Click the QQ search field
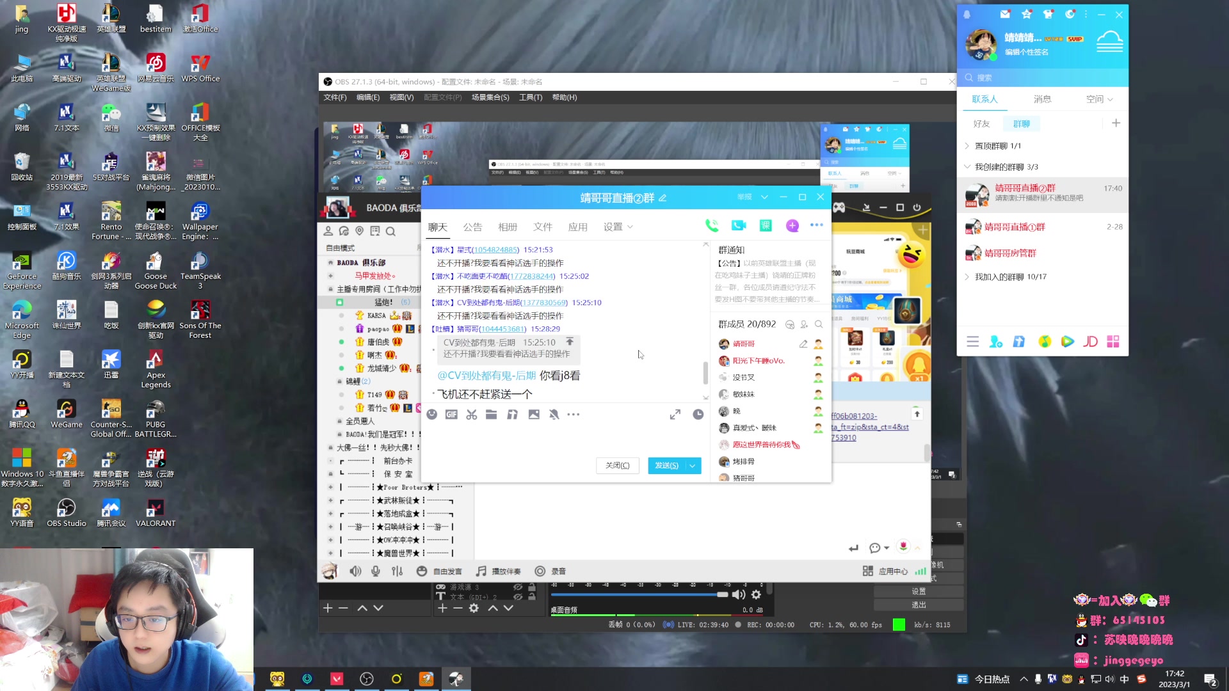The height and width of the screenshot is (691, 1229). click(1042, 77)
